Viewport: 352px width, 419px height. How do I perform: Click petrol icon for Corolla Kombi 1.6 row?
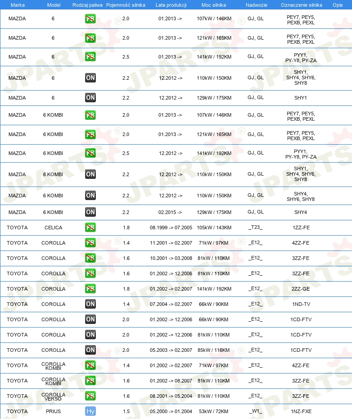(x=90, y=381)
